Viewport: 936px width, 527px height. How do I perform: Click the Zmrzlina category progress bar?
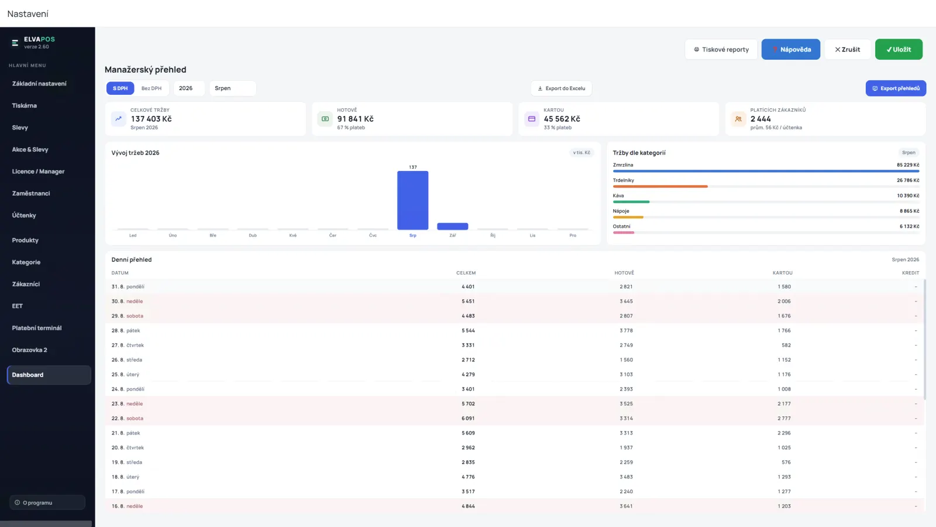766,171
